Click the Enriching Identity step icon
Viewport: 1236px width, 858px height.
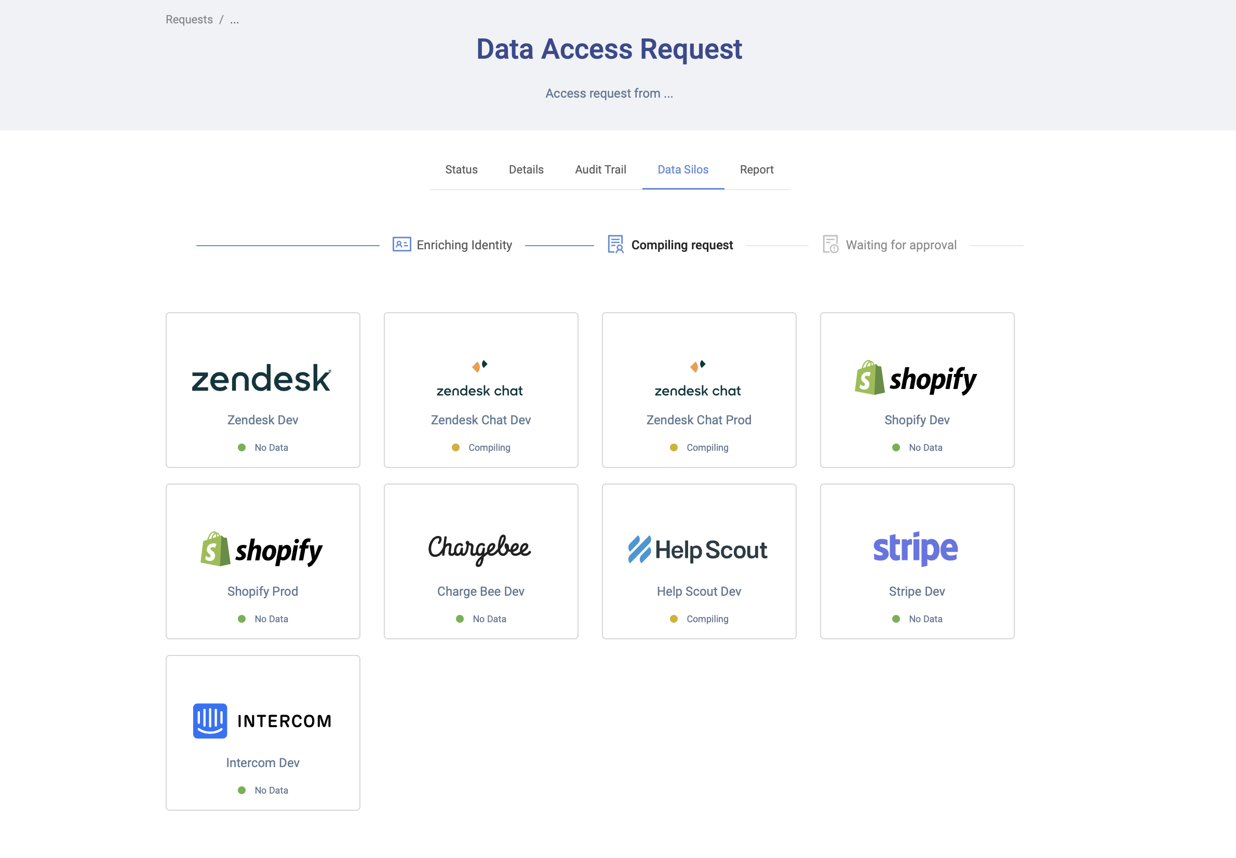pos(401,245)
